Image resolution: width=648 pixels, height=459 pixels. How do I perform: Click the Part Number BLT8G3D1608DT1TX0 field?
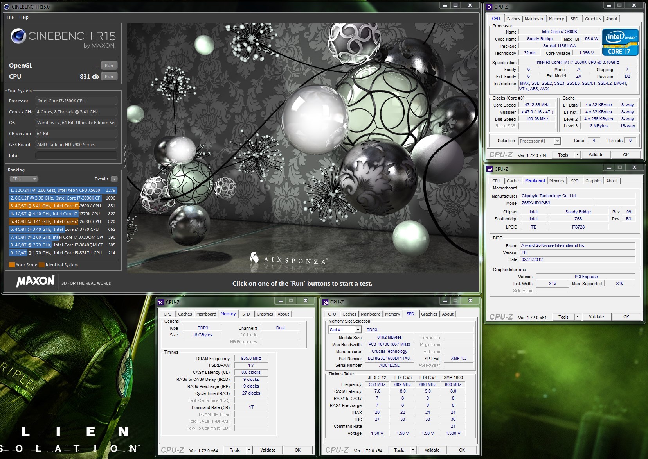pos(389,358)
